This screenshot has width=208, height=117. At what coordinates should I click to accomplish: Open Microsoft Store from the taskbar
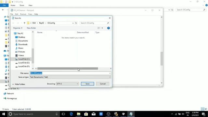tap(86, 114)
